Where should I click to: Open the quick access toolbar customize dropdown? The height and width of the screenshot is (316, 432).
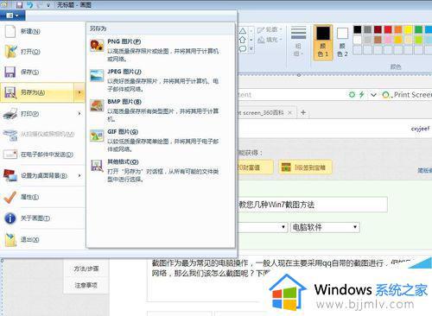[48, 5]
